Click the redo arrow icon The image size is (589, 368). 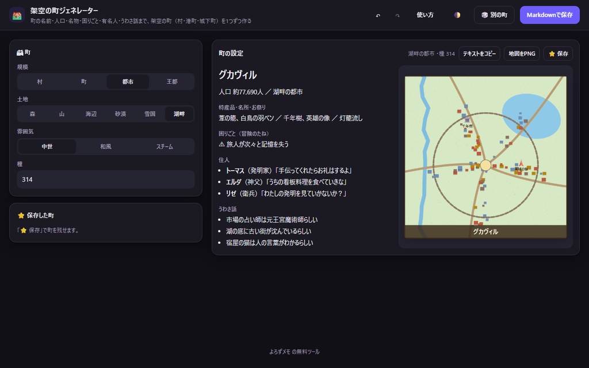coord(397,15)
